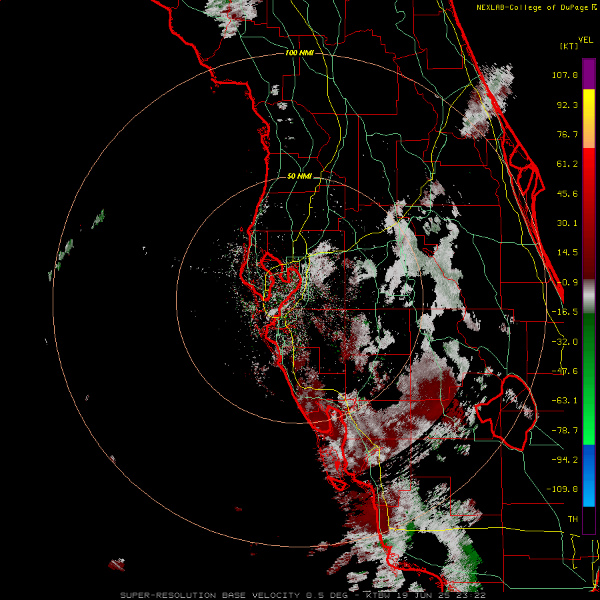Image resolution: width=600 pixels, height=600 pixels.
Task: Click the VEL legend title
Action: [585, 40]
